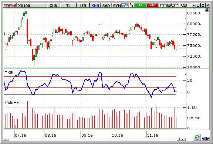
Task: Click the 82500 price axis label
Action: 194,13
